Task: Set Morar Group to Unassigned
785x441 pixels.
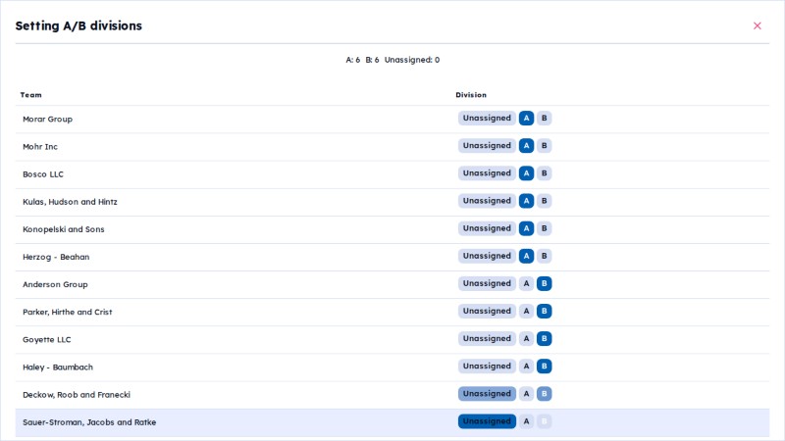Action: point(487,118)
